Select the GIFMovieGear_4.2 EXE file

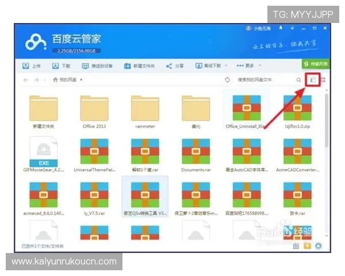(x=44, y=155)
